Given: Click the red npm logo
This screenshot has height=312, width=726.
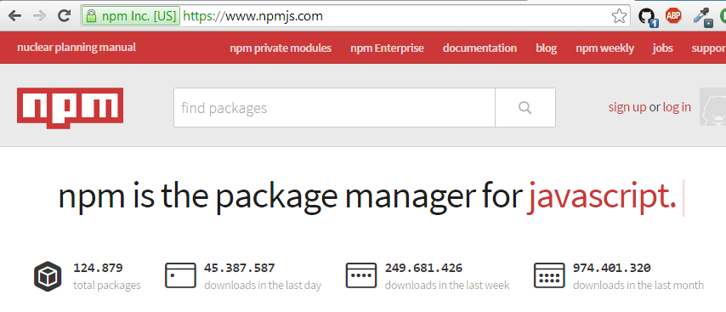Looking at the screenshot, I should point(70,107).
